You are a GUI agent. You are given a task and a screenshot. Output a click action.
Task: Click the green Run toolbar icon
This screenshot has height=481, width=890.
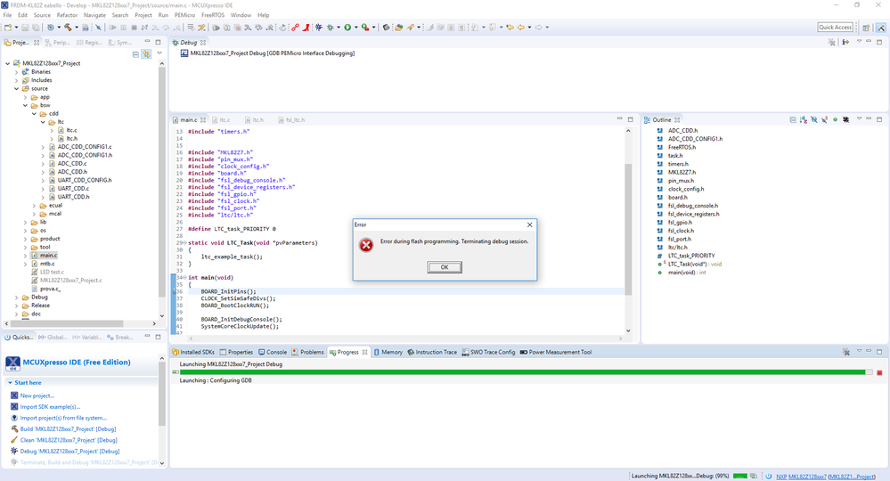pos(348,28)
